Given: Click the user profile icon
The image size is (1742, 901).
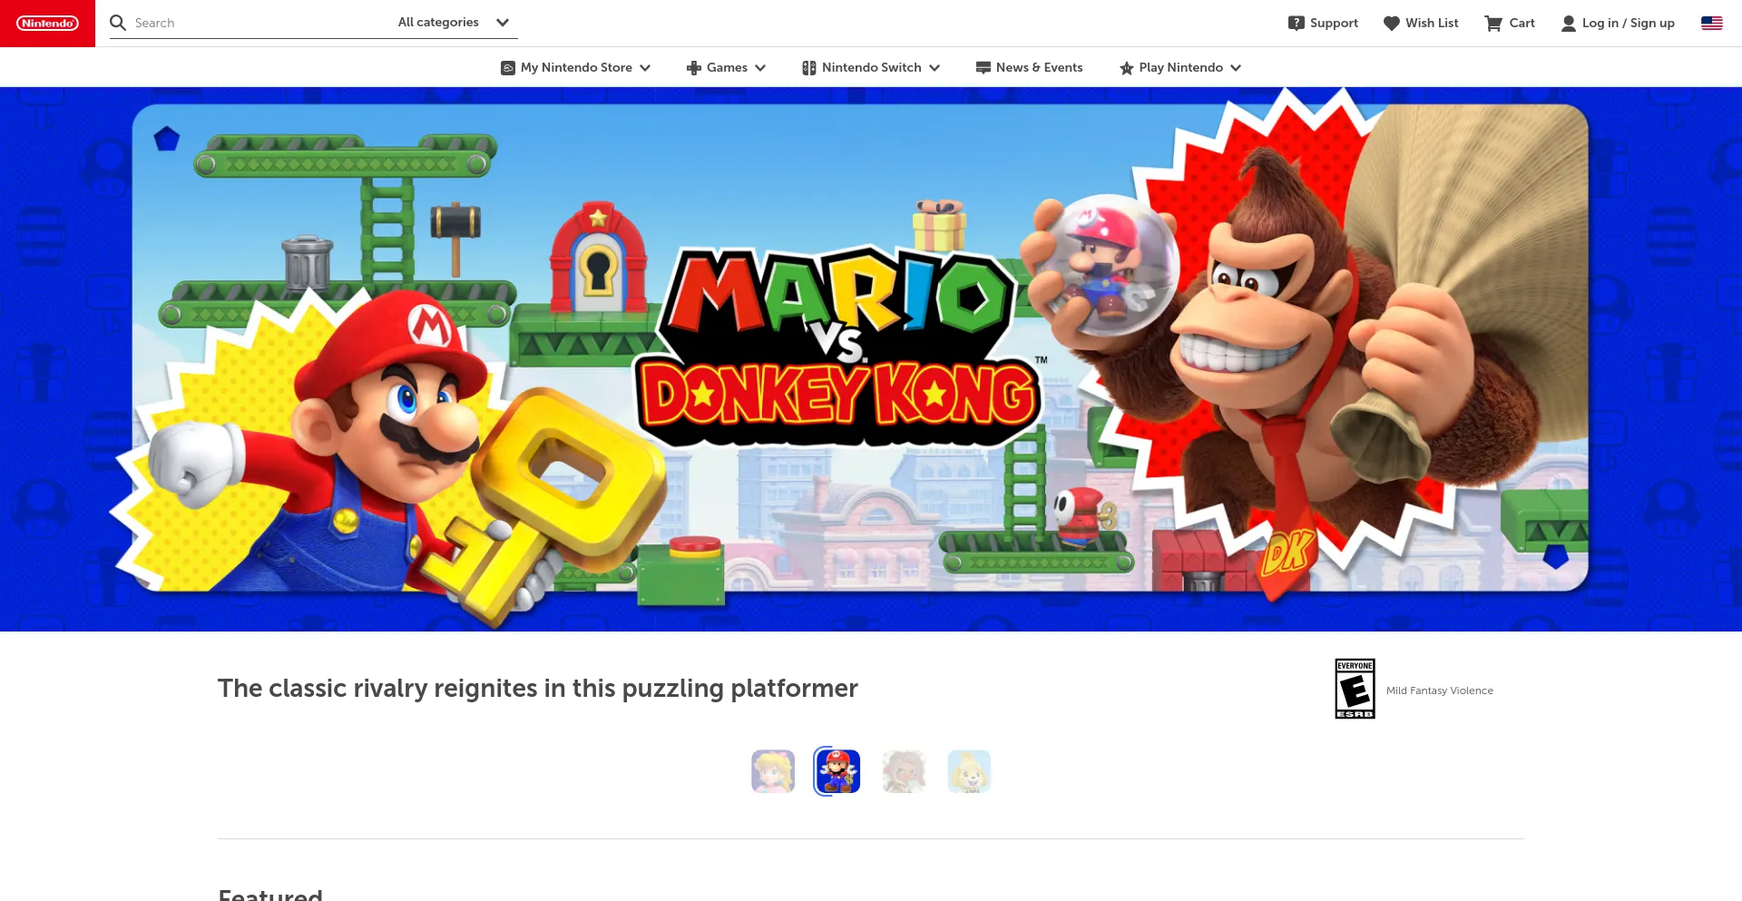Looking at the screenshot, I should (1569, 24).
